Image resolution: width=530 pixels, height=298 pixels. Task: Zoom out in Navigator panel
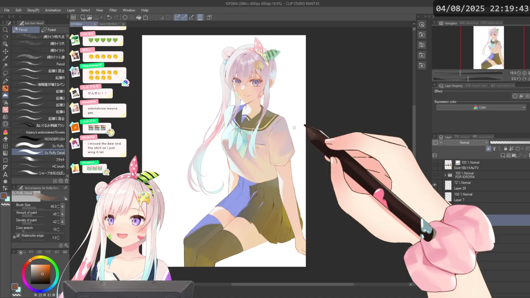[x=519, y=73]
